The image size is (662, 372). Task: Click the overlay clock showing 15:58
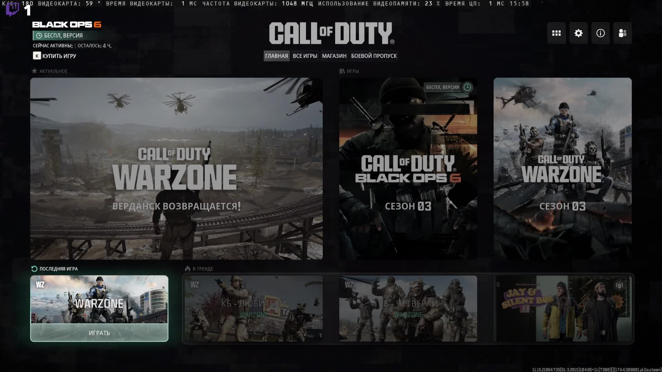coord(519,3)
